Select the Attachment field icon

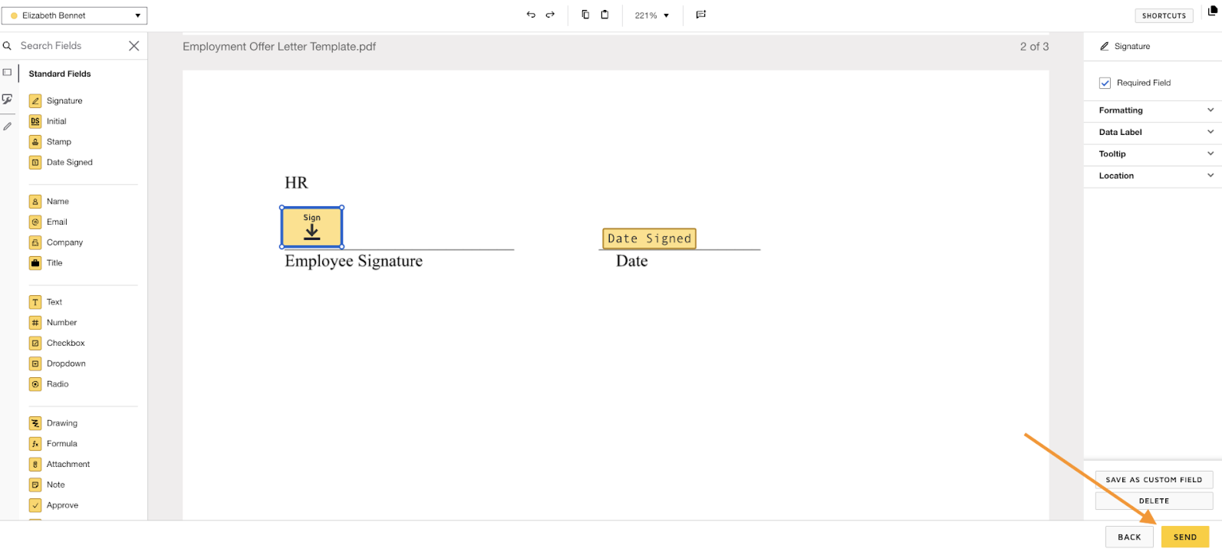click(35, 464)
